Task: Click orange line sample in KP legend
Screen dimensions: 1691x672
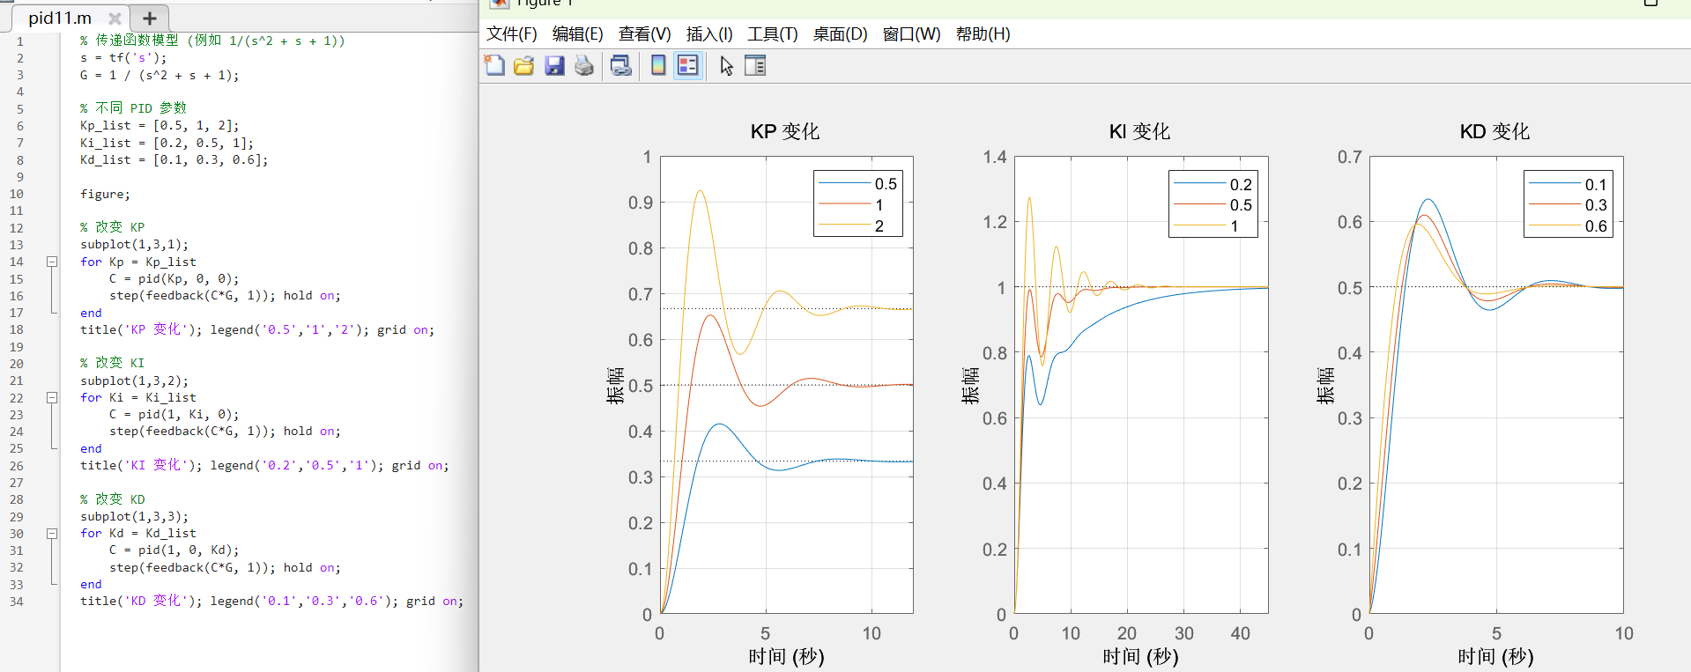Action: click(x=844, y=204)
